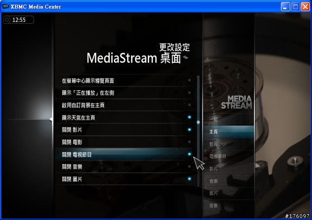Open 影片 category directly above 音樂
Image resolution: width=312 pixels, height=220 pixels.
[x=229, y=169]
